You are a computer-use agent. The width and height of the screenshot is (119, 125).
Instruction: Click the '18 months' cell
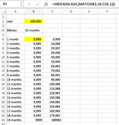(x=16, y=115)
